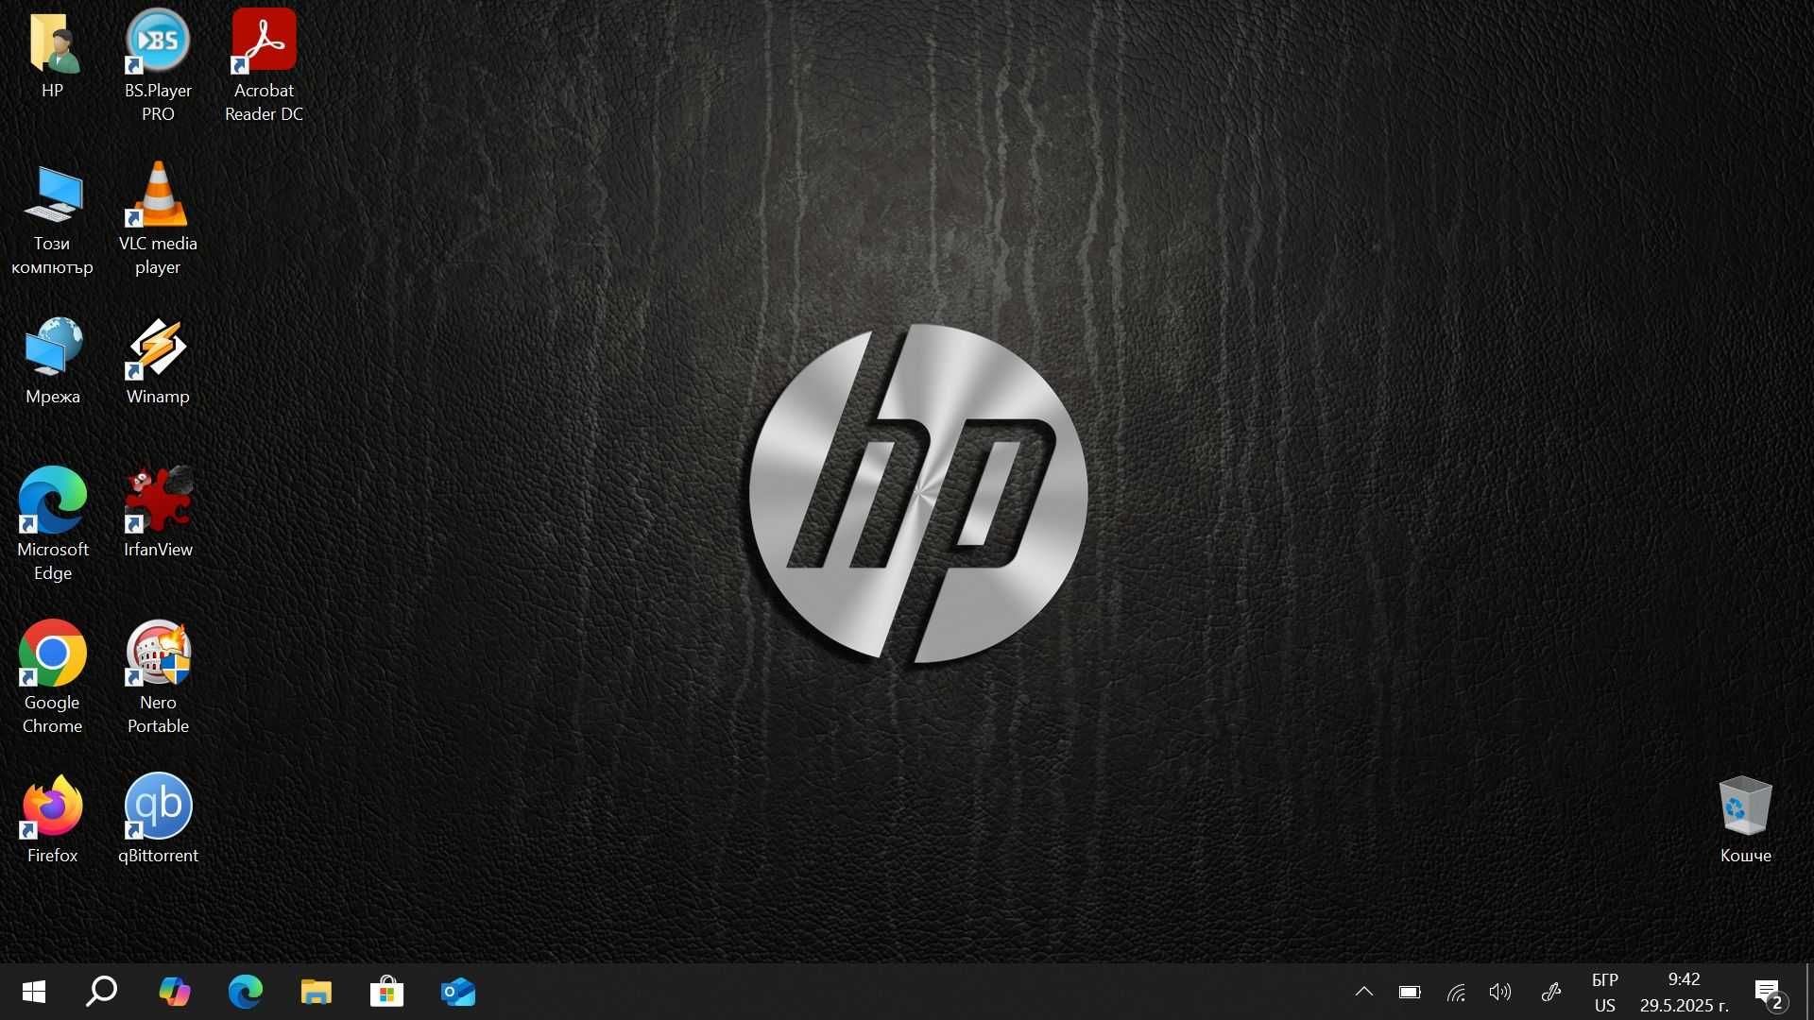Open the Windows Start menu

pos(33,992)
